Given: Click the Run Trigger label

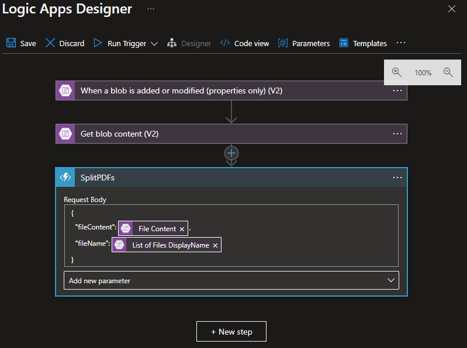Looking at the screenshot, I should [127, 44].
